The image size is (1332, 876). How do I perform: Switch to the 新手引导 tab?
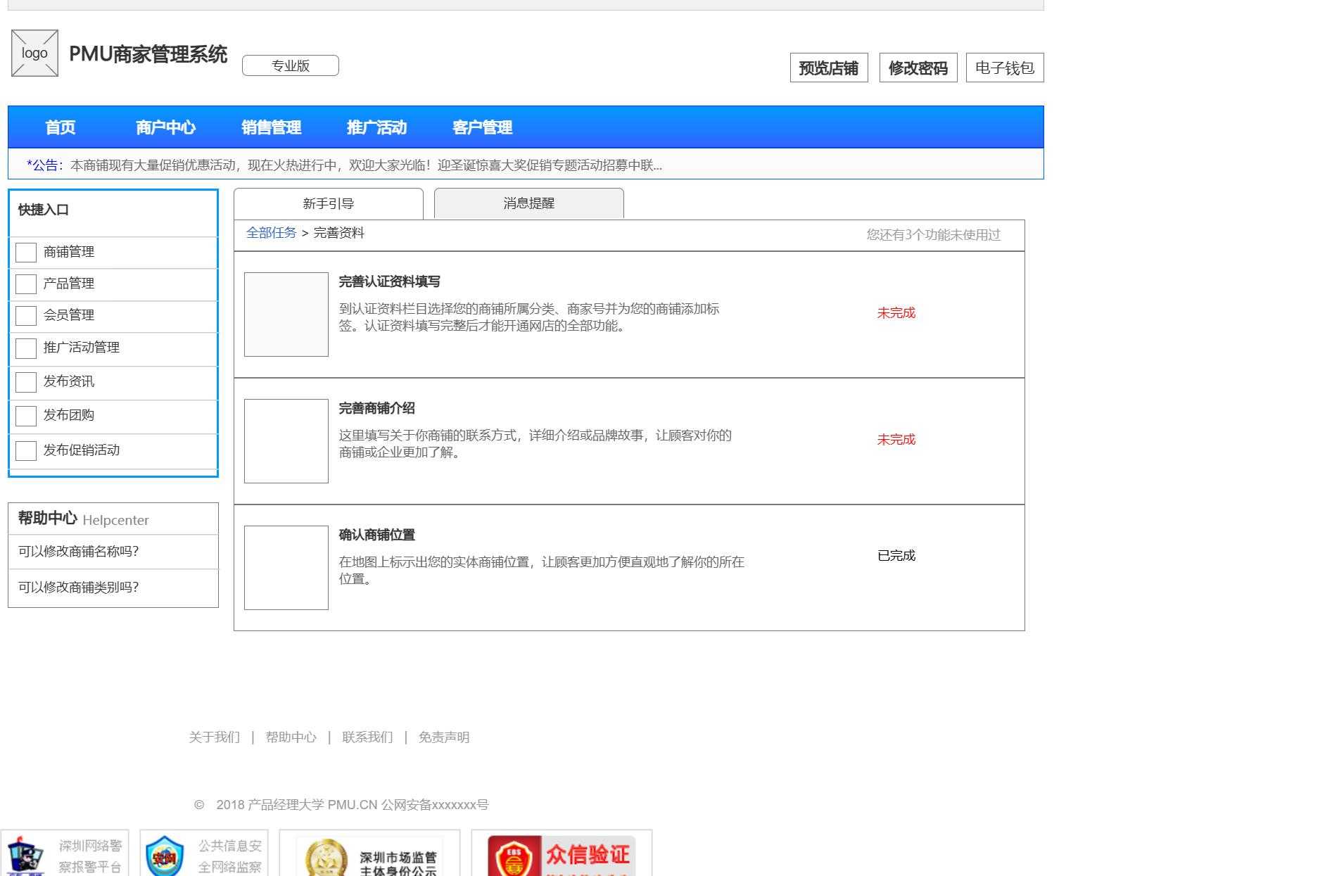pyautogui.click(x=328, y=203)
